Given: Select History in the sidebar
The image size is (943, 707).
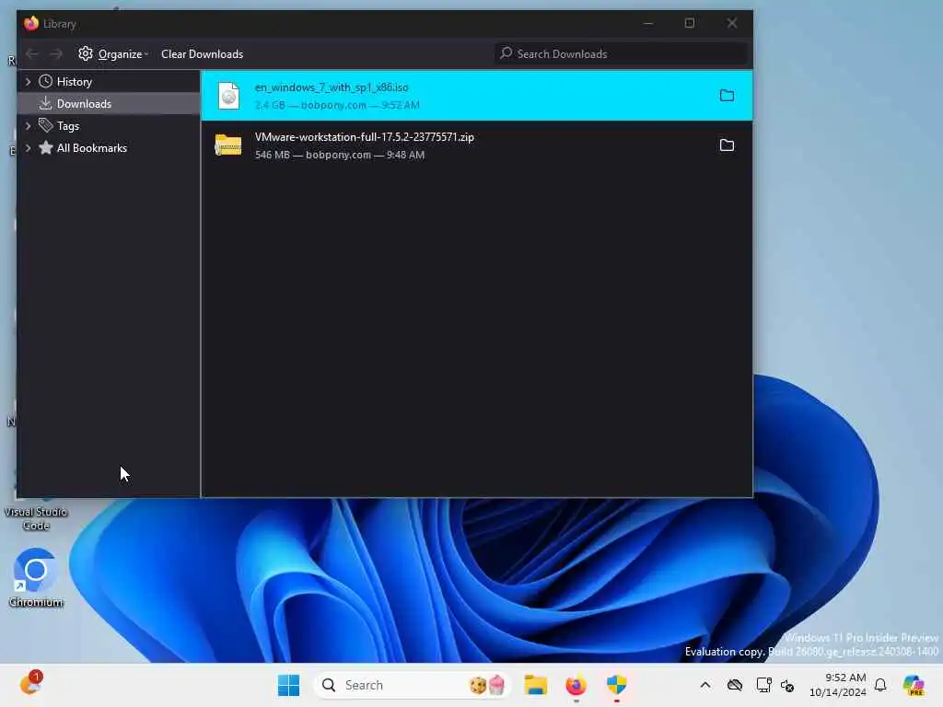Looking at the screenshot, I should 109,81.
